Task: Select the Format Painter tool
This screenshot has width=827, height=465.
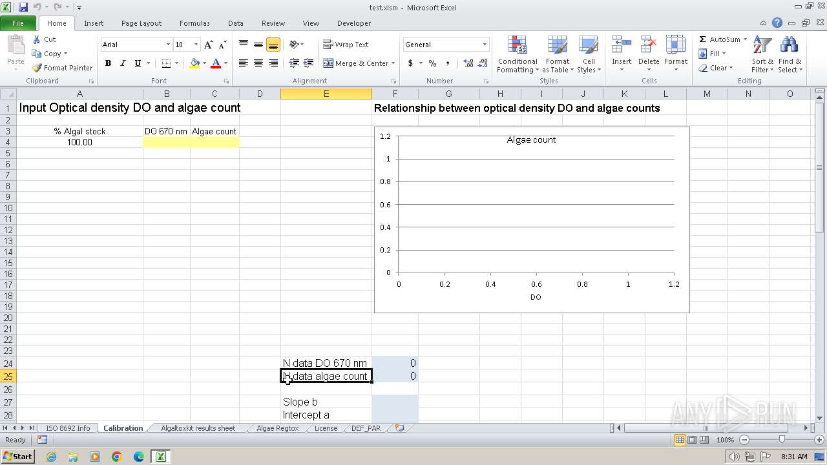Action: coord(62,68)
